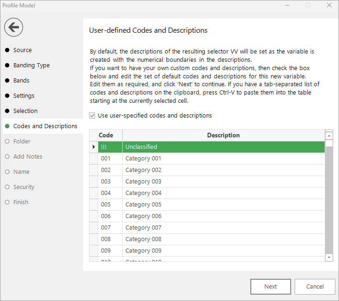Image resolution: width=339 pixels, height=301 pixels.
Task: Click row header of code 001
Action: tap(94, 159)
